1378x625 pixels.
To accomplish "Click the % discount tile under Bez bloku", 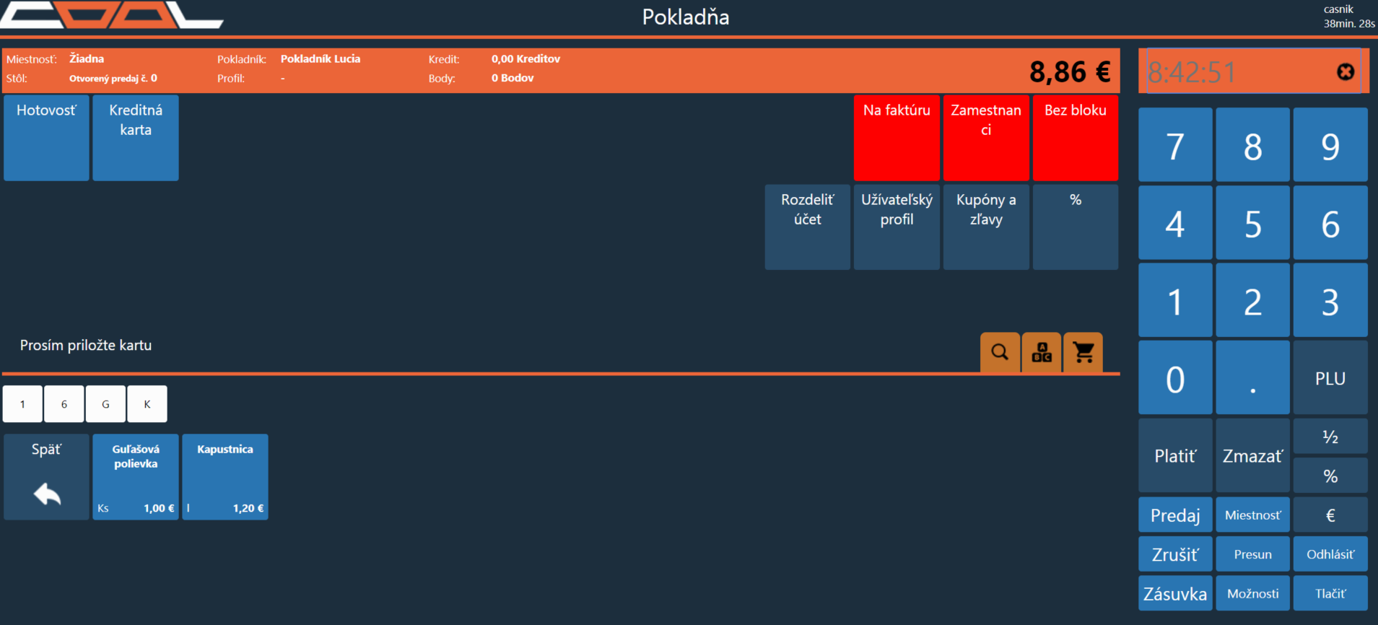I will (1075, 227).
